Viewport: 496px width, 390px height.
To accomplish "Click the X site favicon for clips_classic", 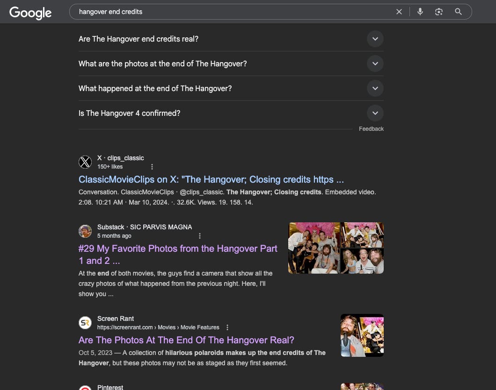I will pos(85,162).
